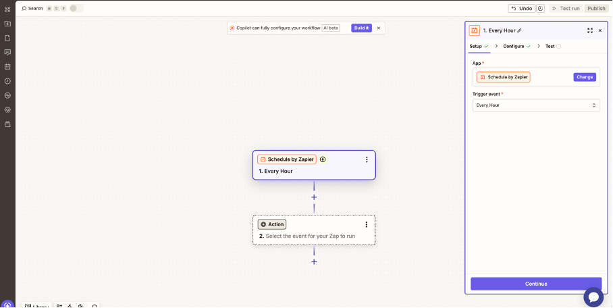613x308 pixels.
Task: Open the Action step three-dot menu
Action: tap(367, 224)
